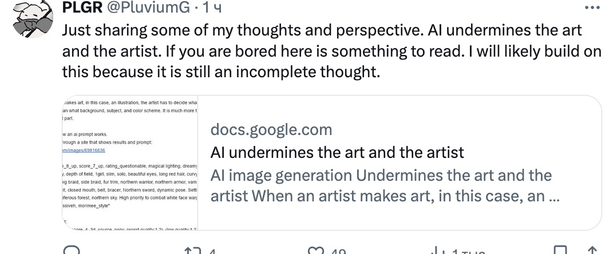Viewport: 609px width, 254px height.
Task: Click the docs.google.com domain label
Action: (271, 130)
